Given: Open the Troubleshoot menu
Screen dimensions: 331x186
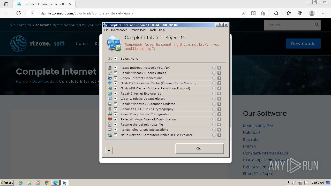Looking at the screenshot, I should coord(138,30).
